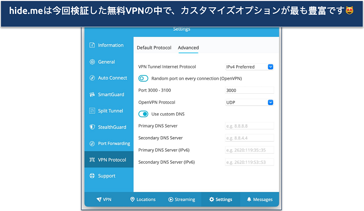The image size is (364, 211).
Task: Open the OpenVPN Protocol UDP dropdown
Action: pyautogui.click(x=249, y=102)
